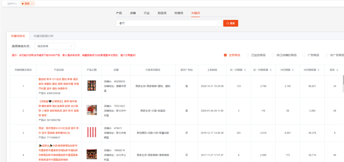
Task: Sort by 30日销售额 column arrows
Action: click(x=319, y=70)
